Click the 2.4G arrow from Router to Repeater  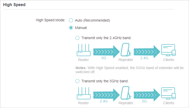[106, 95]
